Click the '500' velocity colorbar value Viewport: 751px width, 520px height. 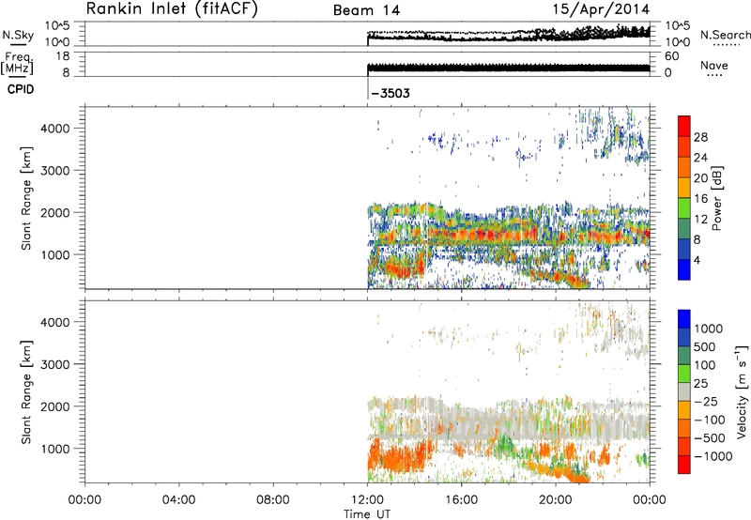(x=707, y=347)
